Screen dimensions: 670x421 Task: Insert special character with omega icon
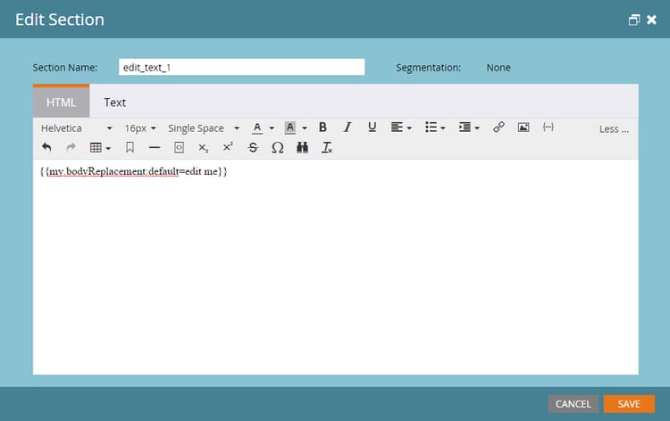click(x=277, y=147)
